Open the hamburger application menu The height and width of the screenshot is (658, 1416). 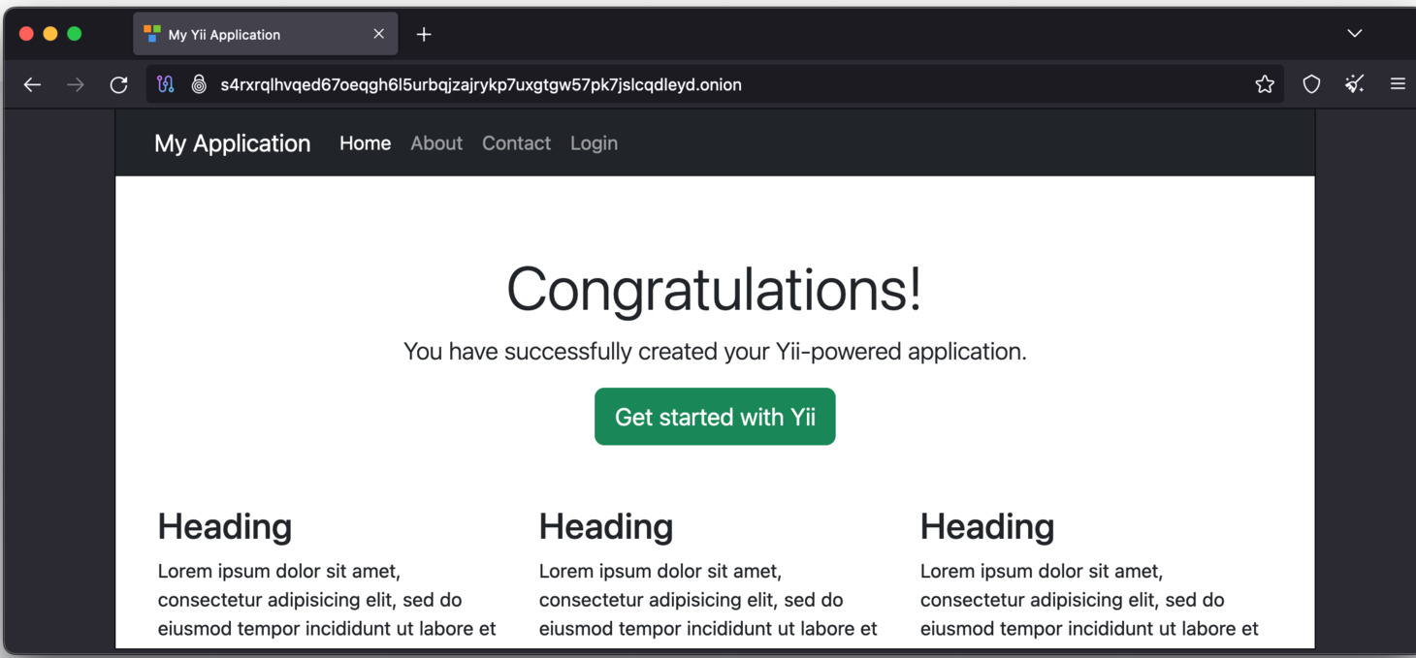[1398, 84]
